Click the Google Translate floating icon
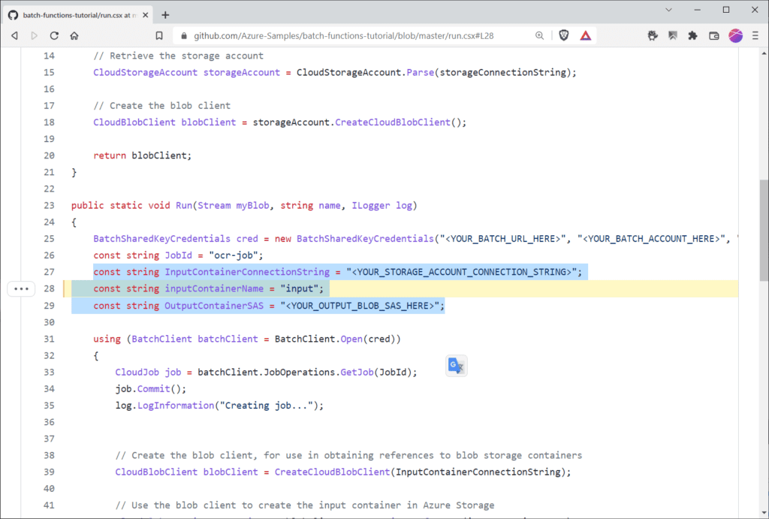This screenshot has width=769, height=519. coord(456,366)
